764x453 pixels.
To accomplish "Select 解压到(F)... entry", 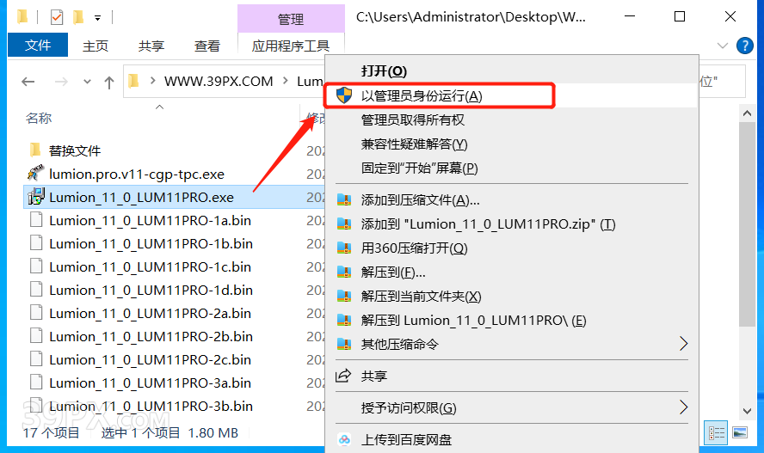I will tap(392, 272).
